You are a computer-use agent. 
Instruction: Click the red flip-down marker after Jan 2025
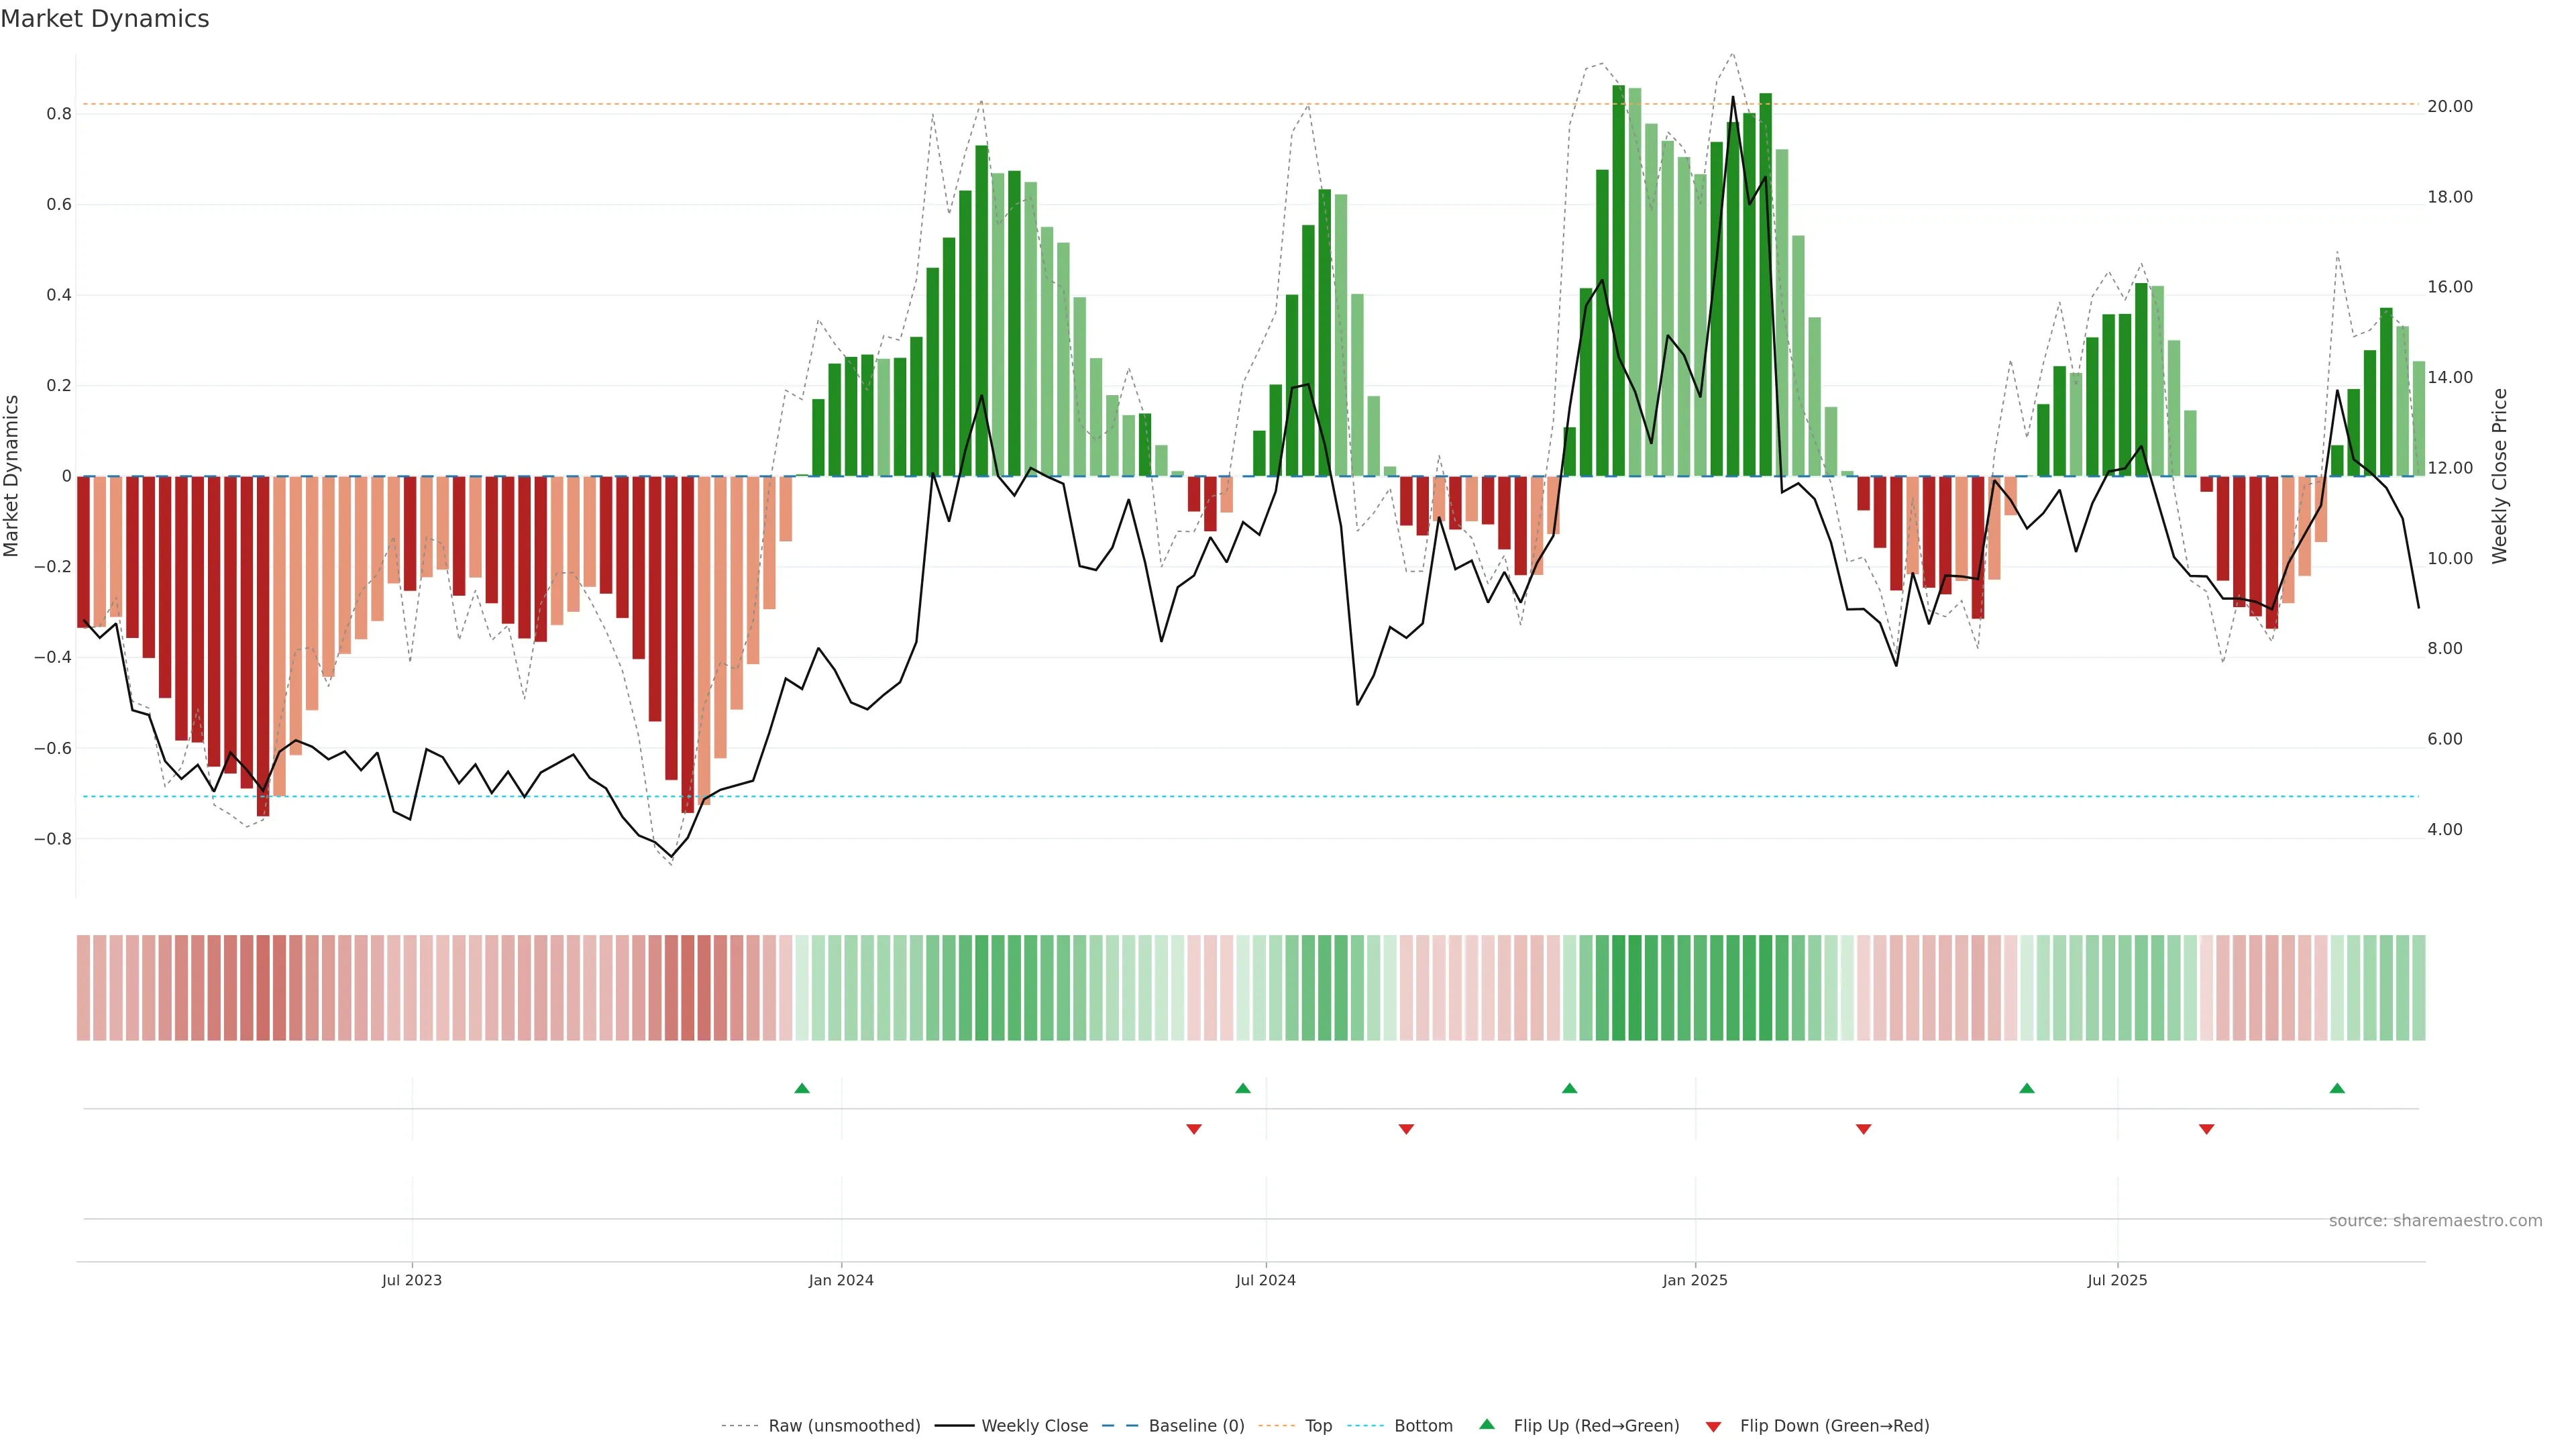(x=1863, y=1129)
